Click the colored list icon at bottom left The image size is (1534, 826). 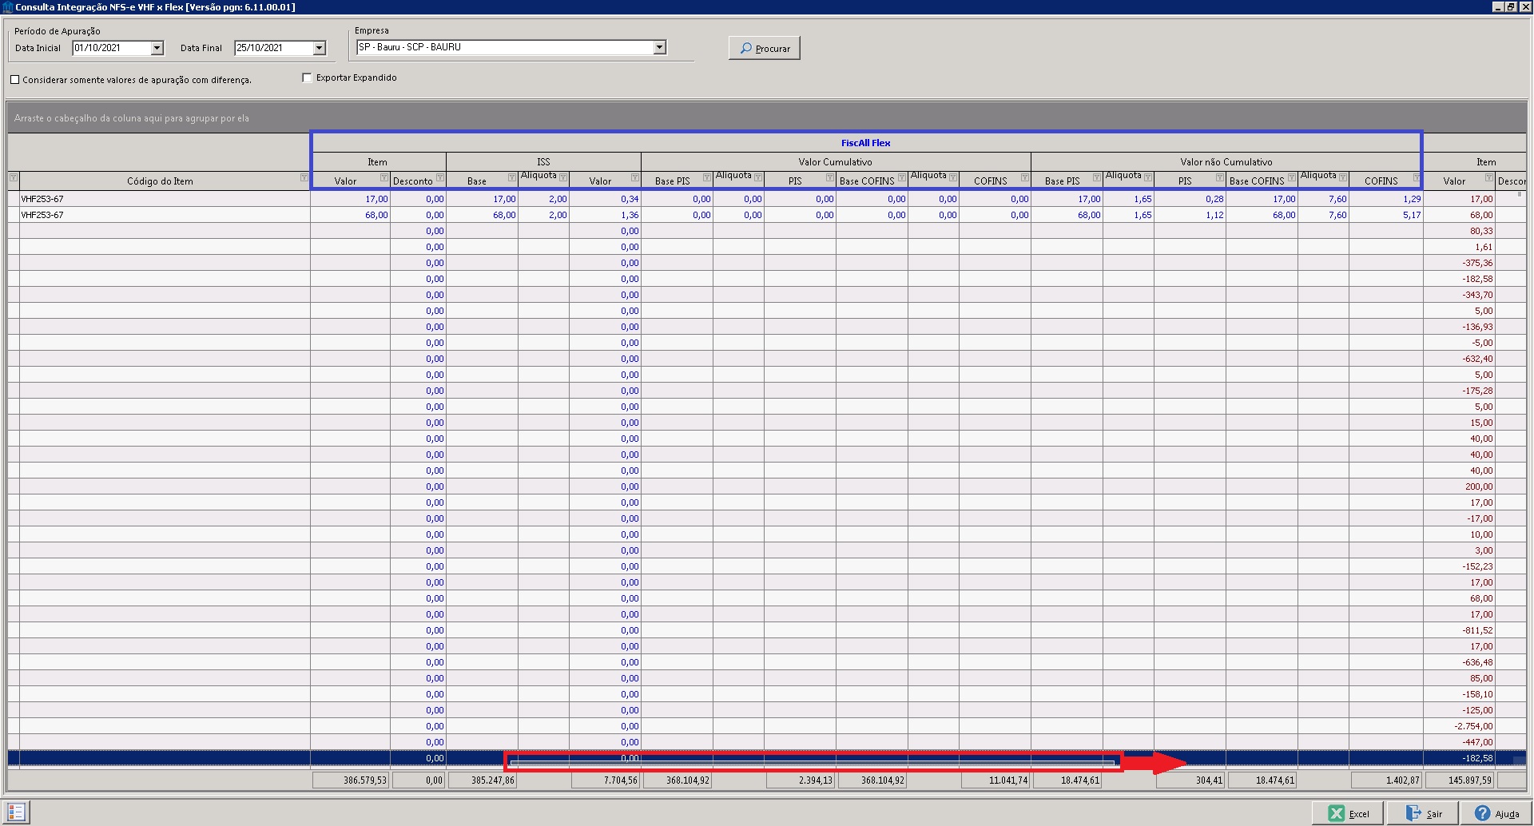tap(14, 810)
